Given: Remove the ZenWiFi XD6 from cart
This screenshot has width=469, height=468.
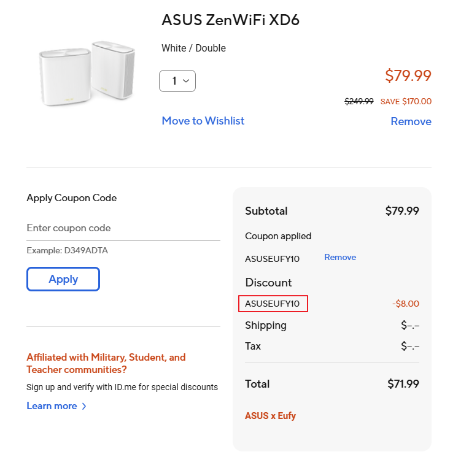Looking at the screenshot, I should coord(411,121).
